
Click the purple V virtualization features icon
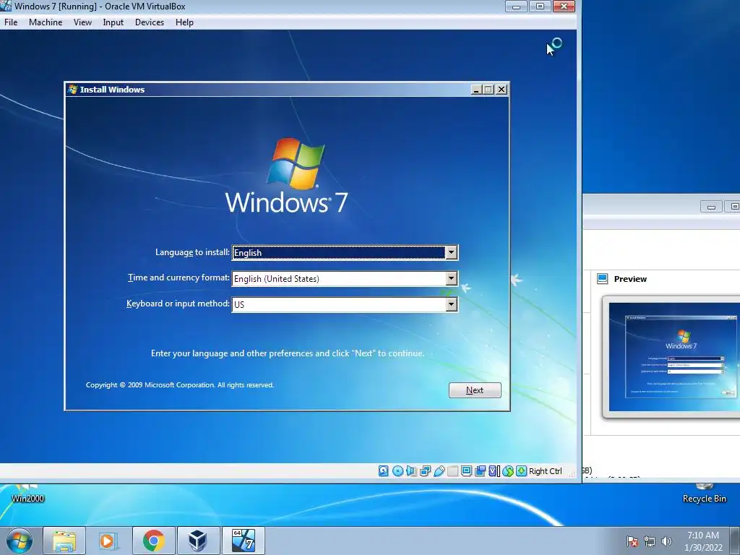(494, 471)
